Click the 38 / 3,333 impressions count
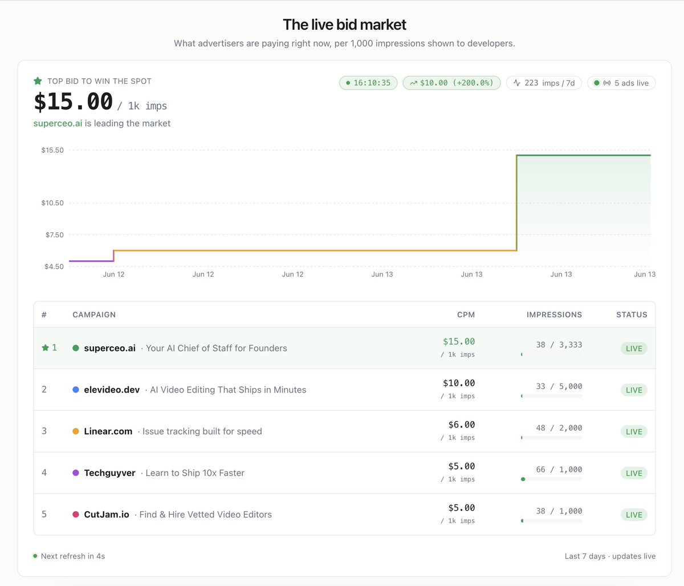684x586 pixels. (559, 345)
